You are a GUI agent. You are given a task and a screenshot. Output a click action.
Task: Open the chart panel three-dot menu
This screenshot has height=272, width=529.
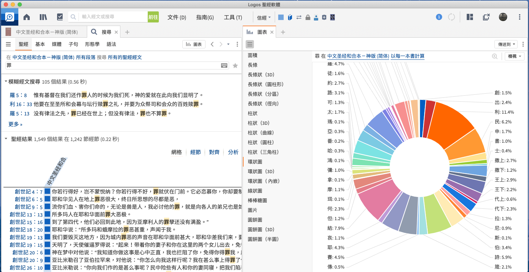pos(523,44)
